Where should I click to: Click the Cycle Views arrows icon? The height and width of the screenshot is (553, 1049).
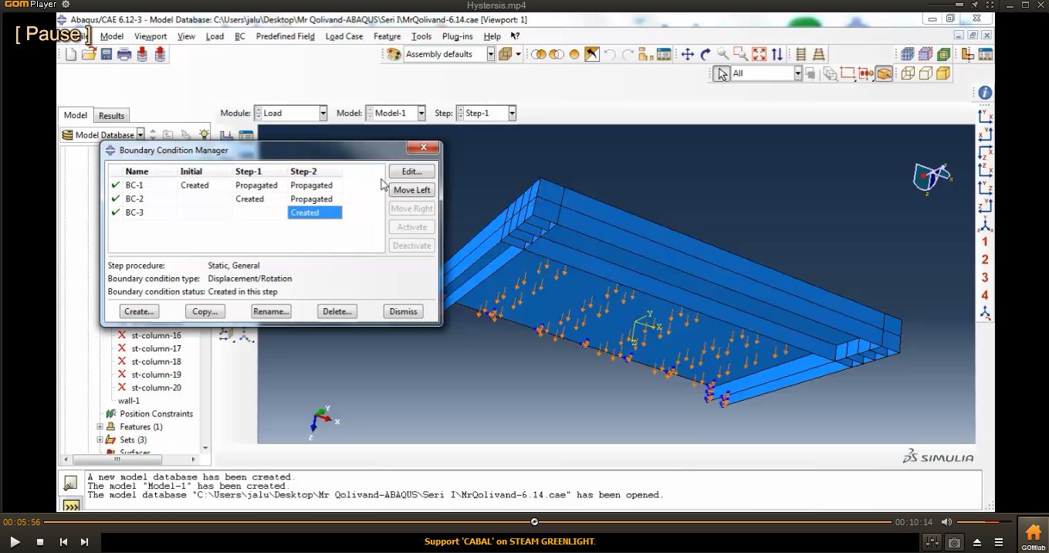pyautogui.click(x=777, y=54)
